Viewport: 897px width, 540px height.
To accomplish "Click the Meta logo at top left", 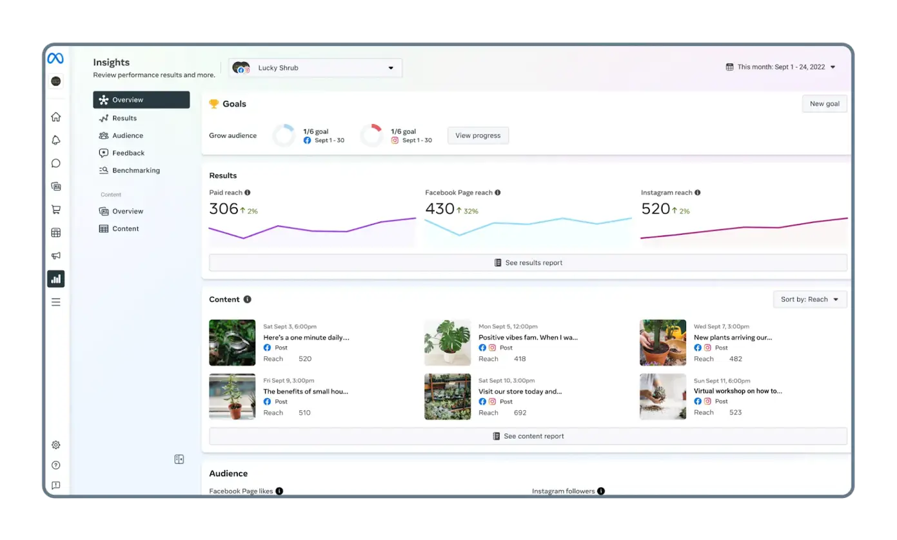I will pyautogui.click(x=56, y=59).
